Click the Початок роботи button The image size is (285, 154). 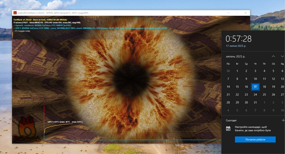click(255, 140)
